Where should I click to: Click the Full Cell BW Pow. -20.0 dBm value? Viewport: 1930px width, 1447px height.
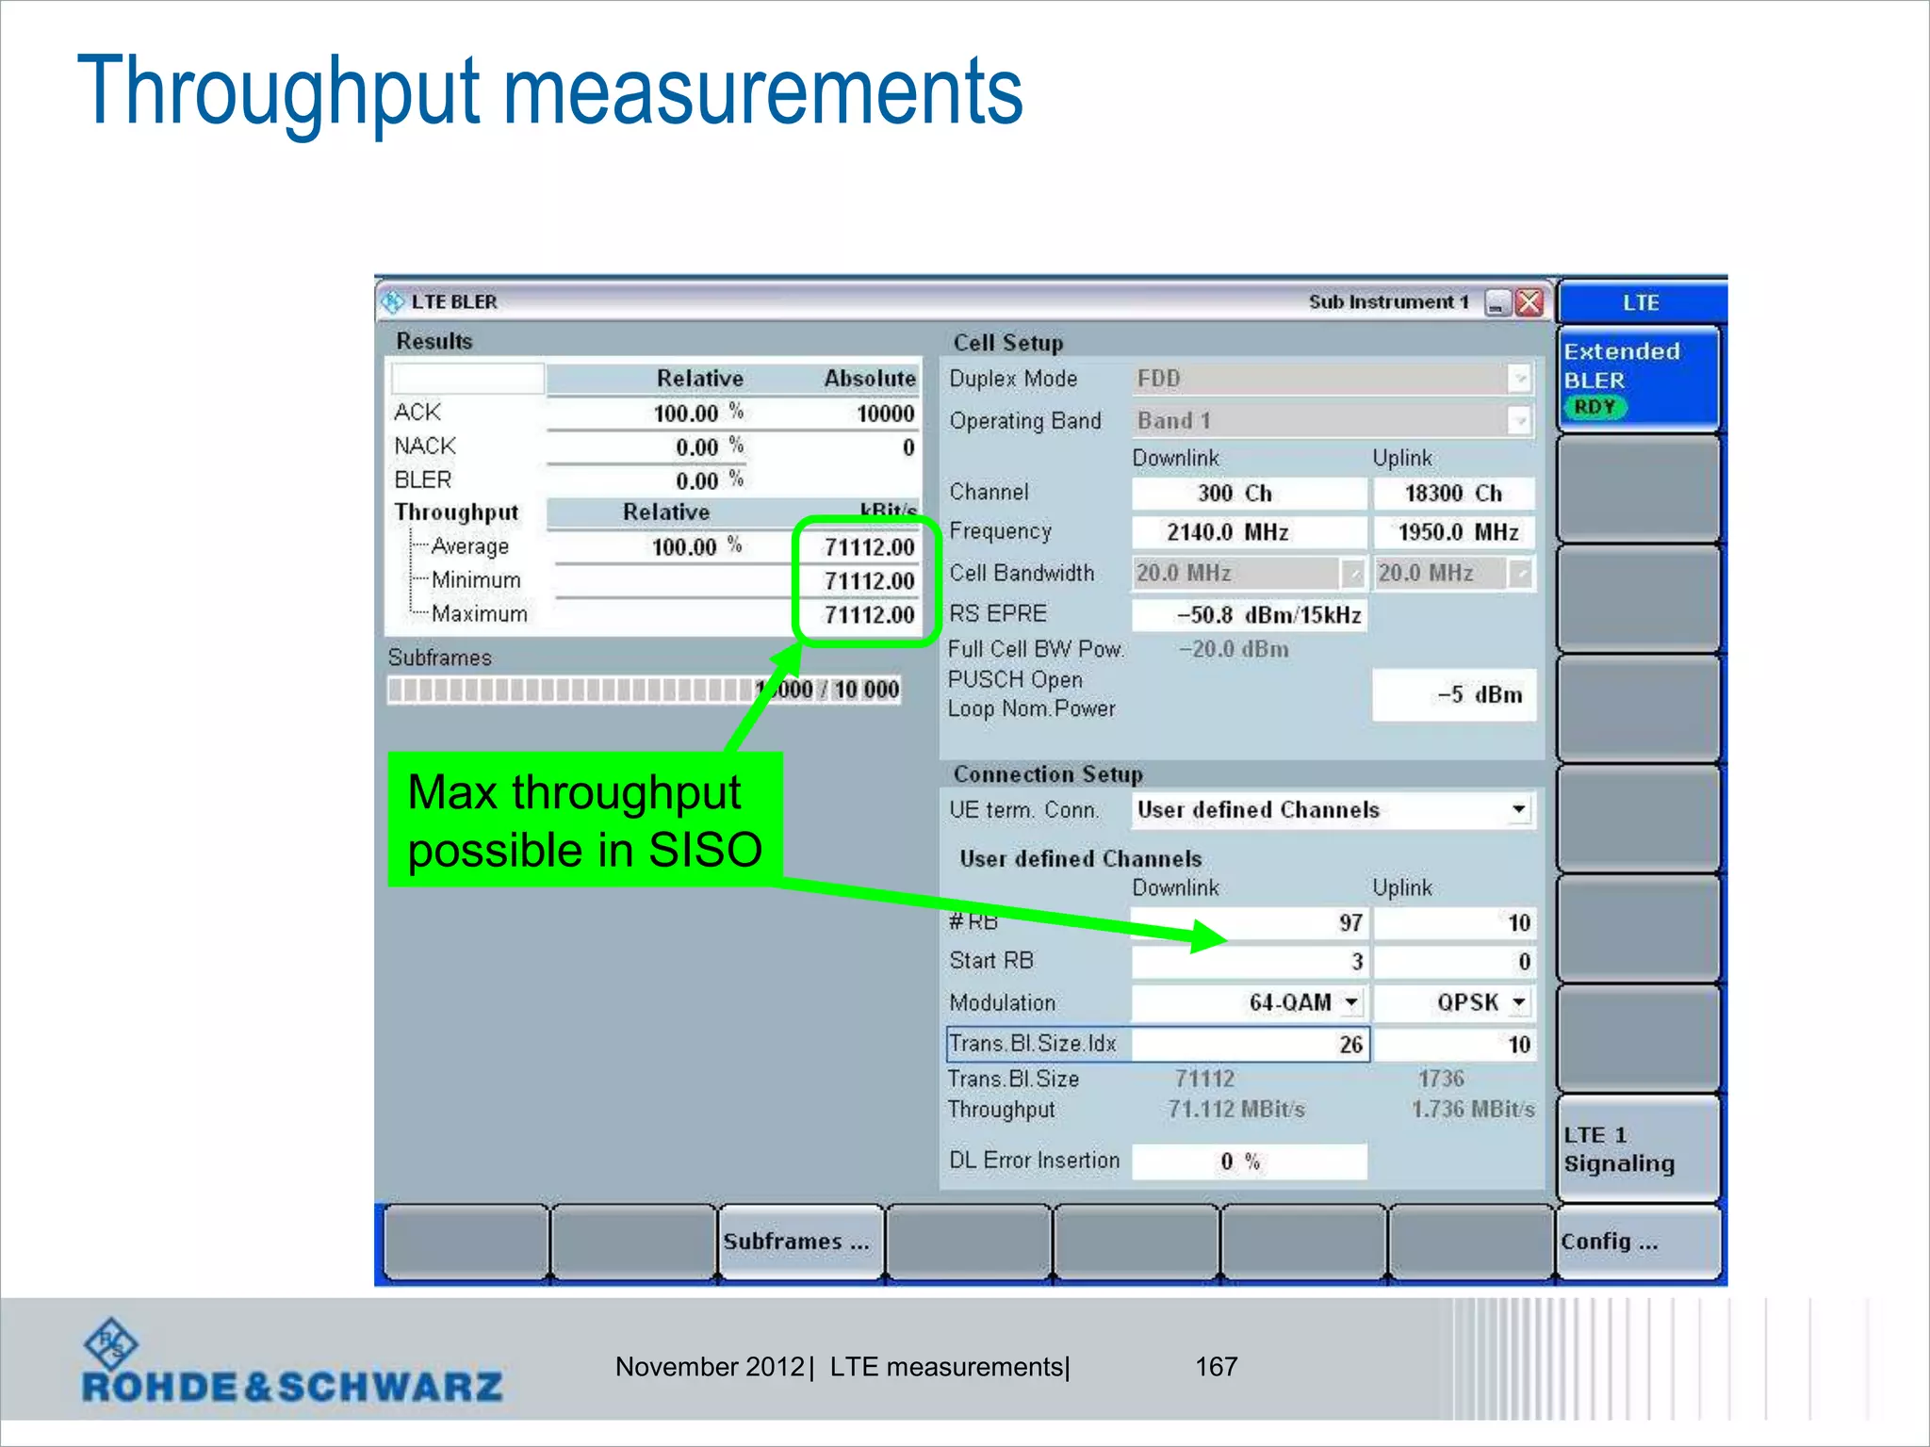pos(1234,649)
